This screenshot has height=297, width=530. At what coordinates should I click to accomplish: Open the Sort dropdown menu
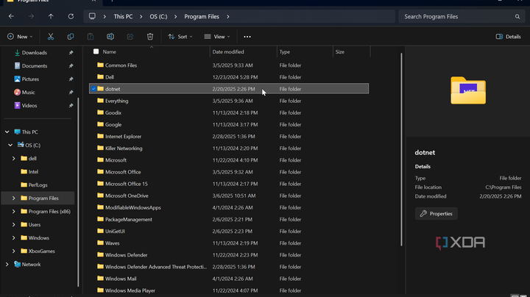point(180,37)
